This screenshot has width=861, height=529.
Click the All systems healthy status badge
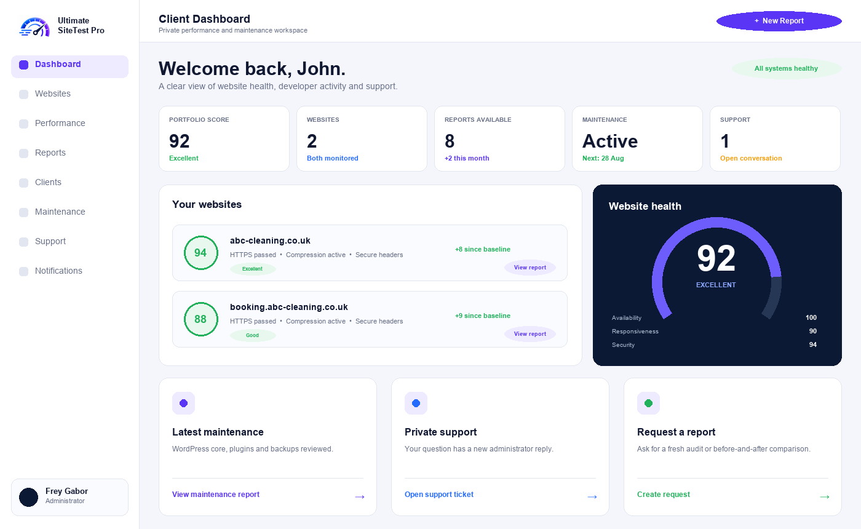(786, 69)
